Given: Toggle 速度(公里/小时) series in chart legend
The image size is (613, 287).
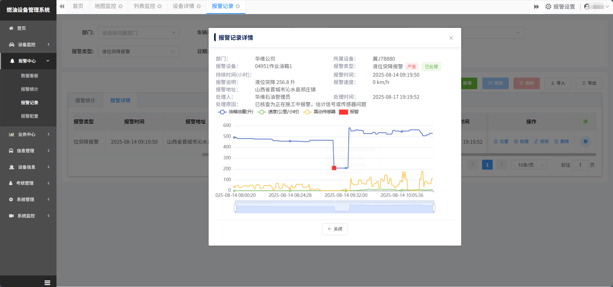Looking at the screenshot, I should (x=278, y=112).
